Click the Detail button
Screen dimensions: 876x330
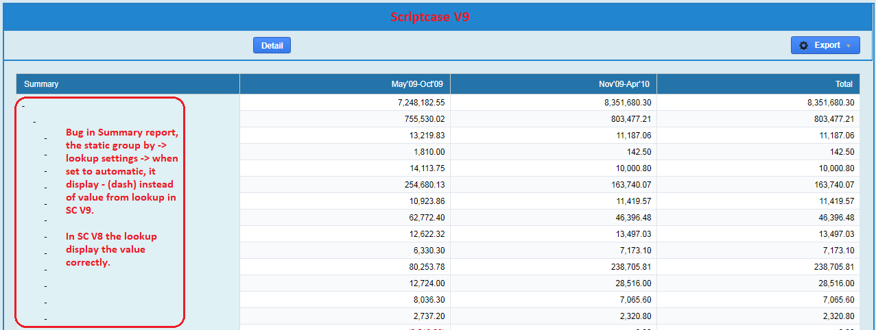coord(272,45)
